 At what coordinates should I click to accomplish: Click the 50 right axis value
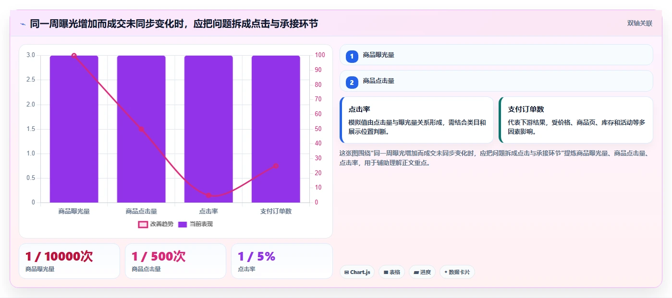(318, 129)
